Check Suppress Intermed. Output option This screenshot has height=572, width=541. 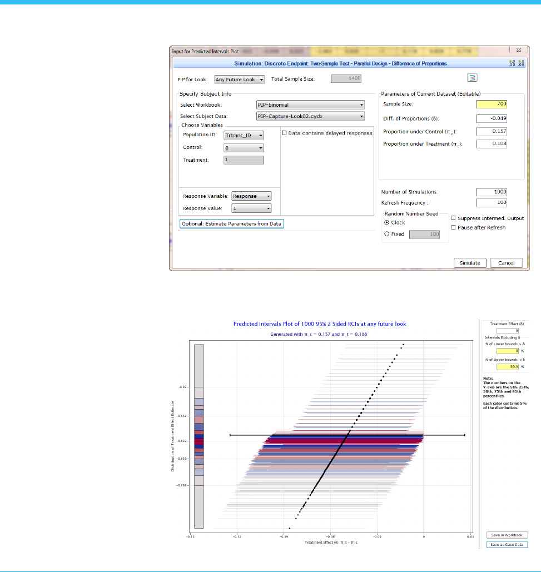coord(454,218)
